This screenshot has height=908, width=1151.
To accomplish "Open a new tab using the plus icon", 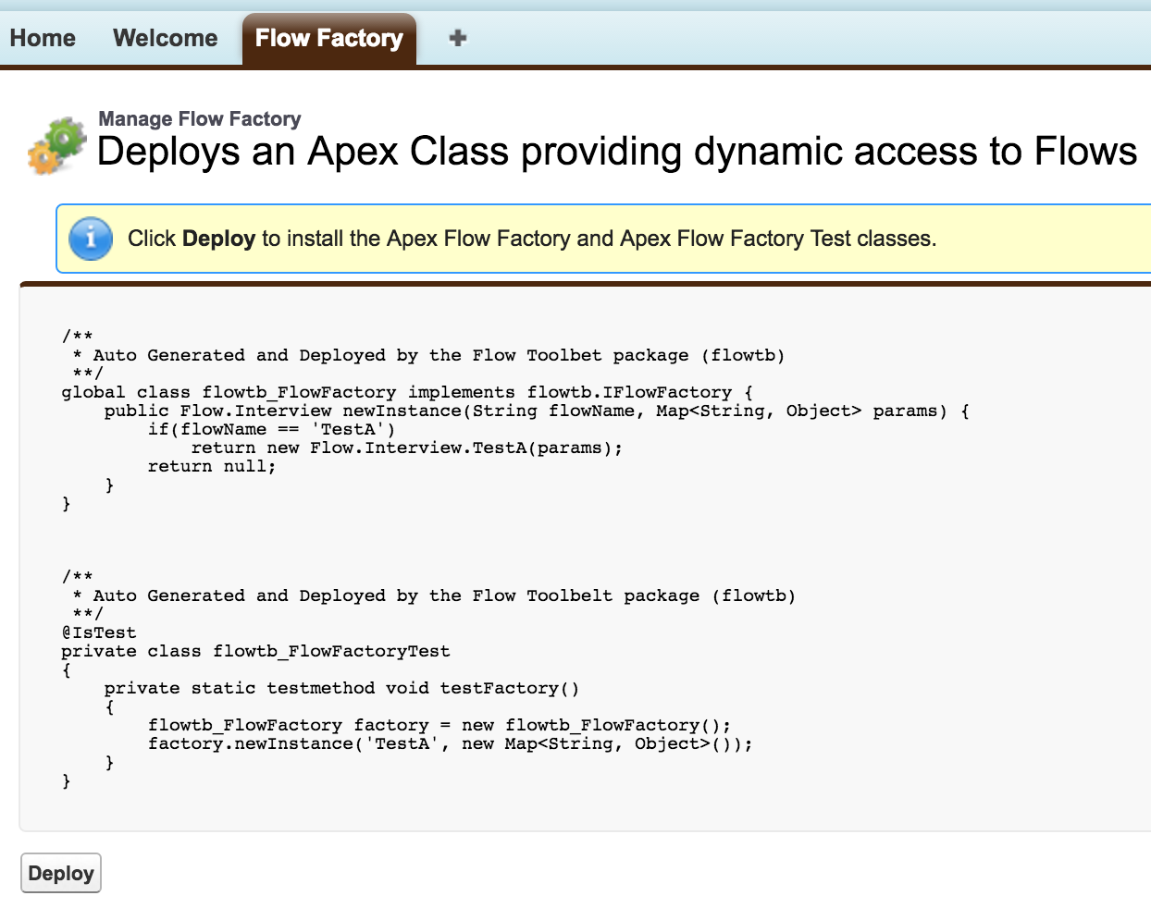I will click(x=457, y=38).
